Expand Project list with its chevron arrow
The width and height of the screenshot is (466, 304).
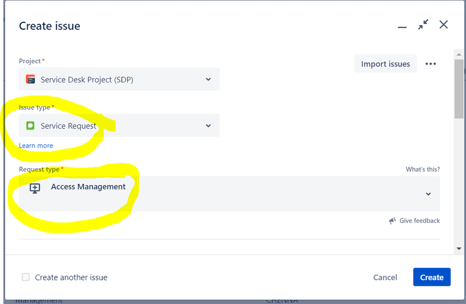(209, 79)
